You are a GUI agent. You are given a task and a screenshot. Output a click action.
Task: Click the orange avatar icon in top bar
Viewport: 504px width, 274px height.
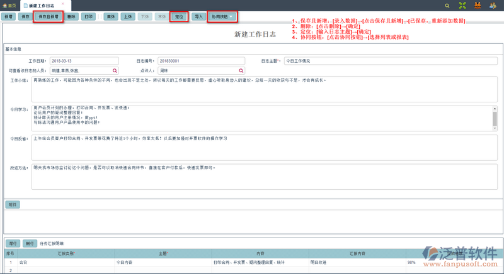(478, 6)
